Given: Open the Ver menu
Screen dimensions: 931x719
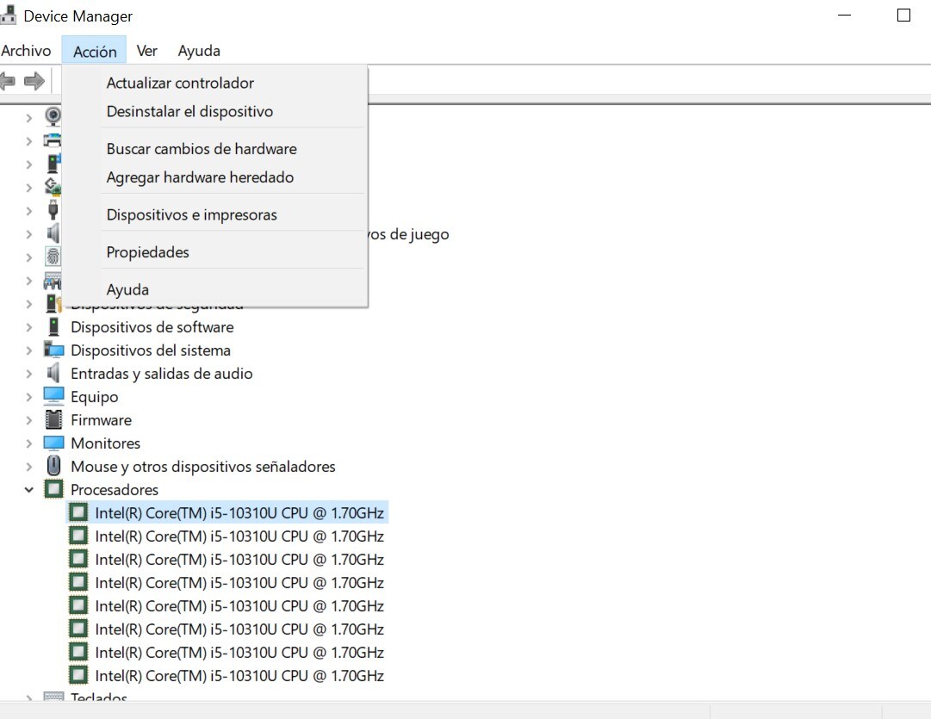Looking at the screenshot, I should point(146,51).
